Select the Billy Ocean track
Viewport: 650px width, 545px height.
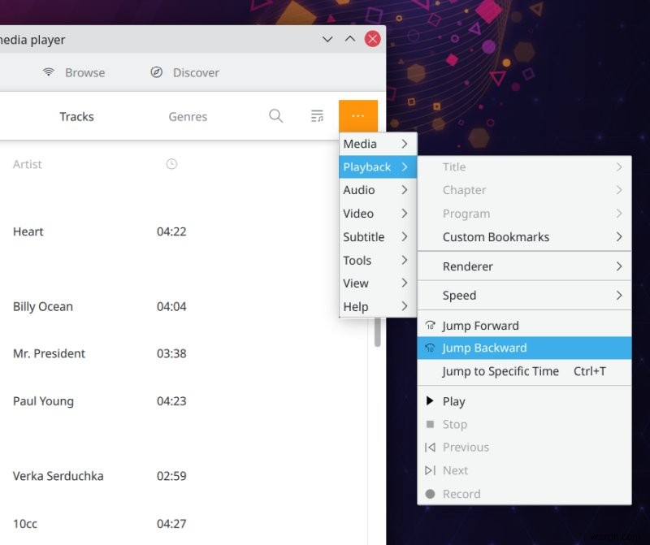43,306
